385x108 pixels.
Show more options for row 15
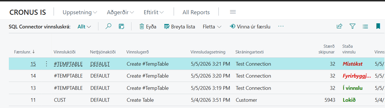[47, 64]
